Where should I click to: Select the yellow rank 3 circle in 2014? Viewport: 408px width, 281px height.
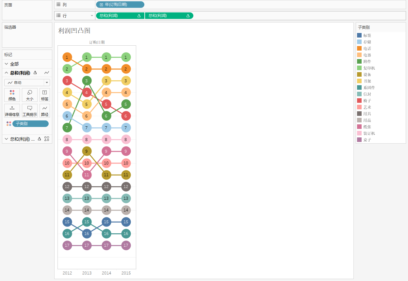pyautogui.click(x=106, y=81)
